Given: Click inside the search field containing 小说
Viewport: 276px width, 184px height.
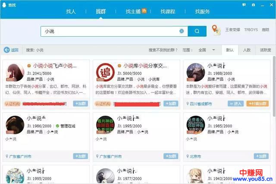Looking at the screenshot, I should pyautogui.click(x=108, y=31).
